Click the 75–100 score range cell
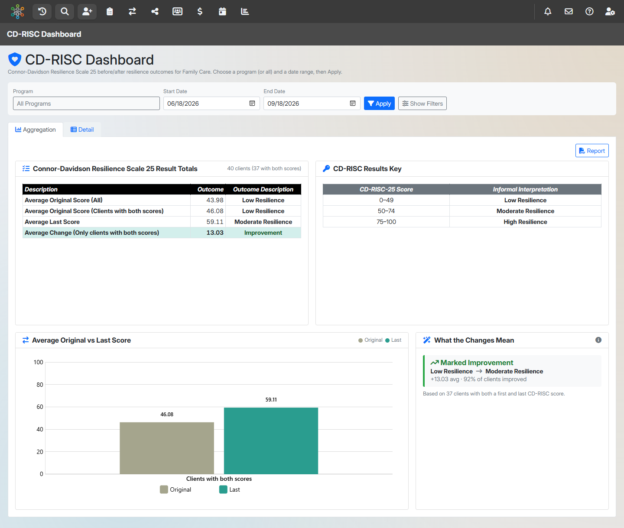624x528 pixels. [387, 222]
